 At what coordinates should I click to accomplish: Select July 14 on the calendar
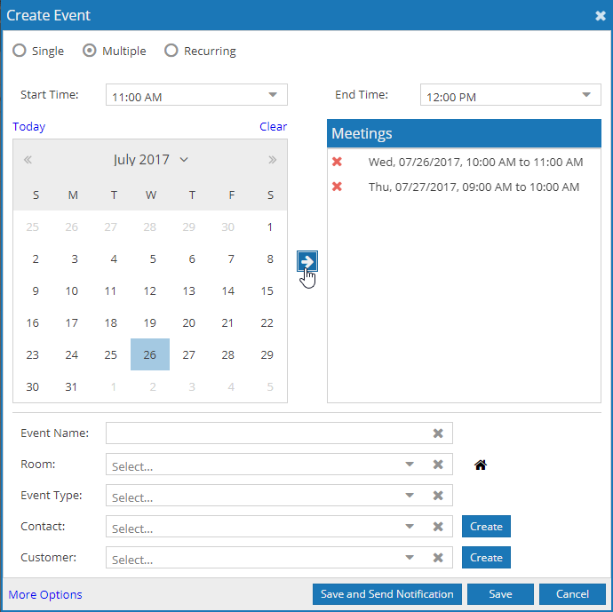point(228,290)
